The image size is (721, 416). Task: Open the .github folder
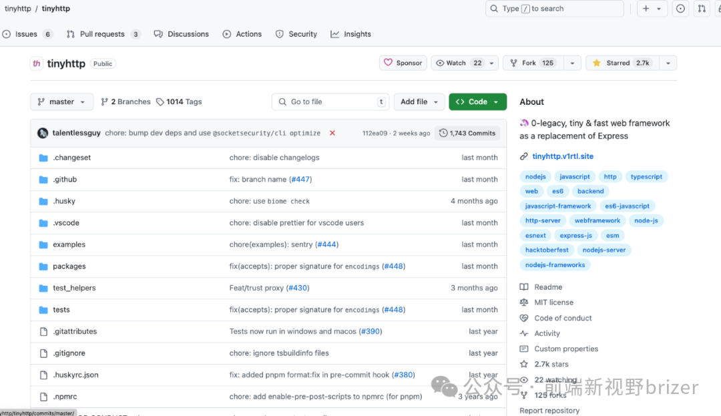pos(65,179)
